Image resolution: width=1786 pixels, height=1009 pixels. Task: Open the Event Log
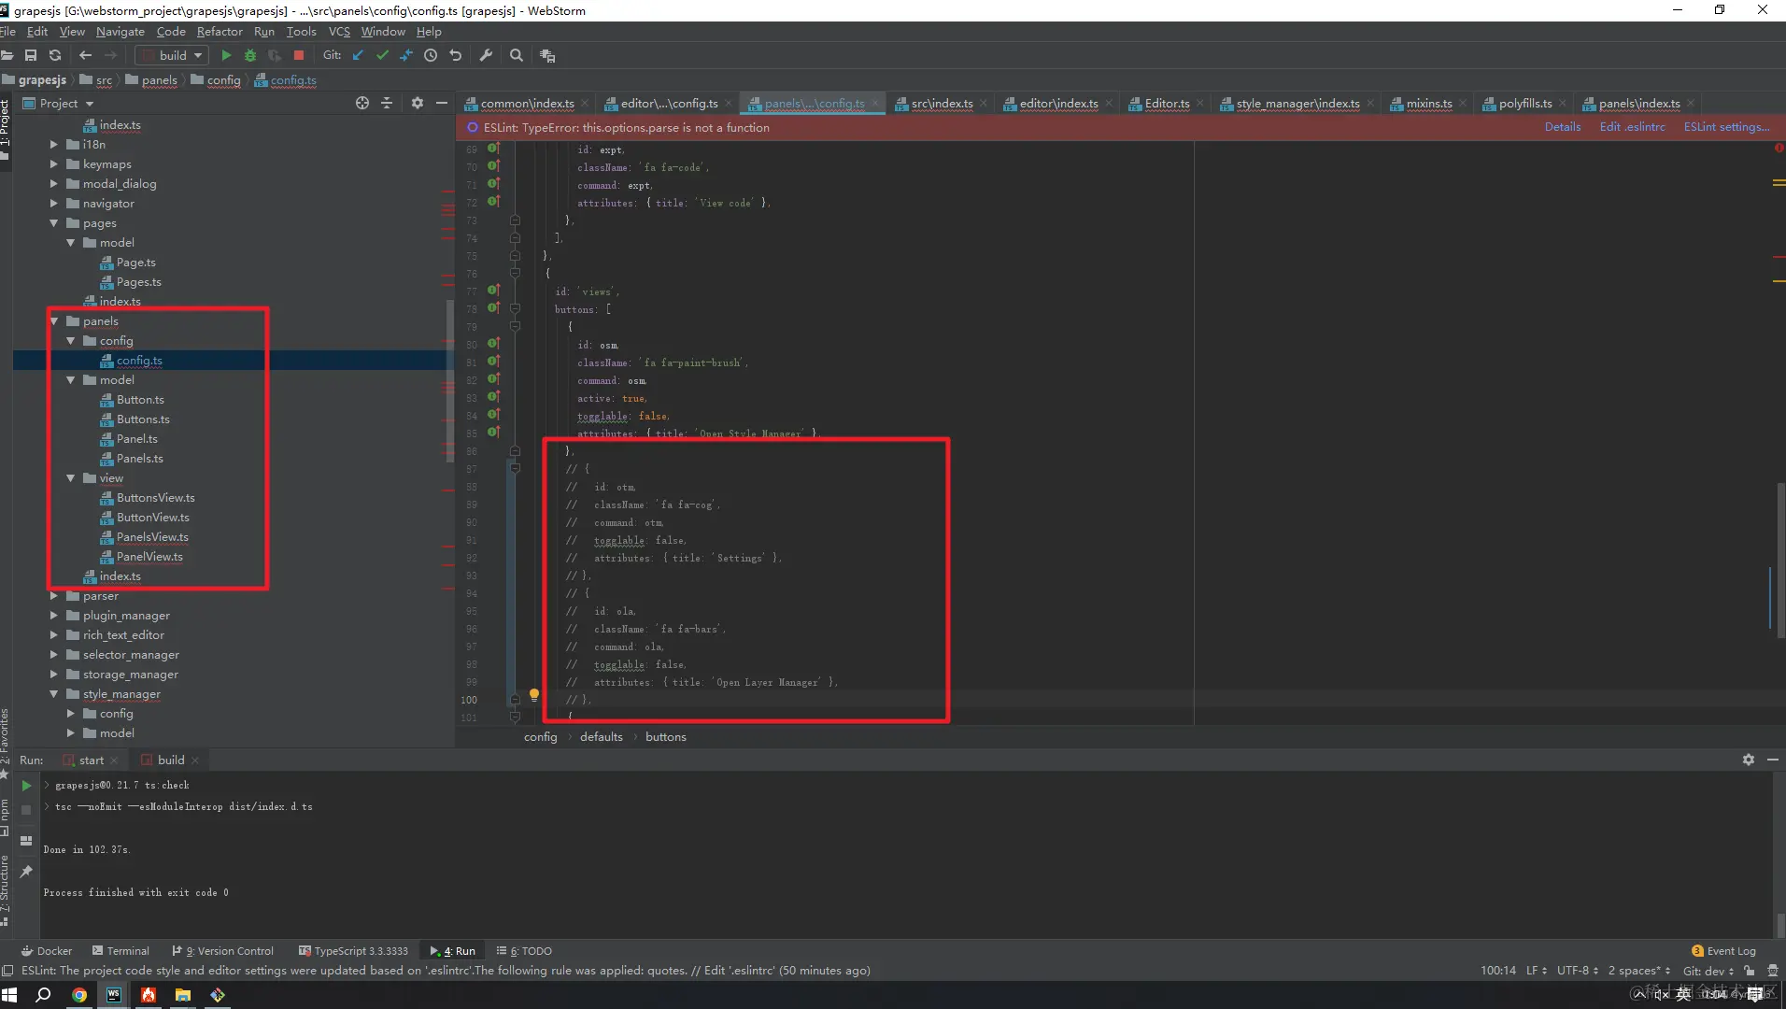pos(1723,951)
